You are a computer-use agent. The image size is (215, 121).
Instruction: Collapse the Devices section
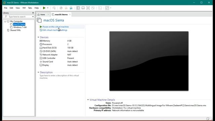[x=38, y=37]
